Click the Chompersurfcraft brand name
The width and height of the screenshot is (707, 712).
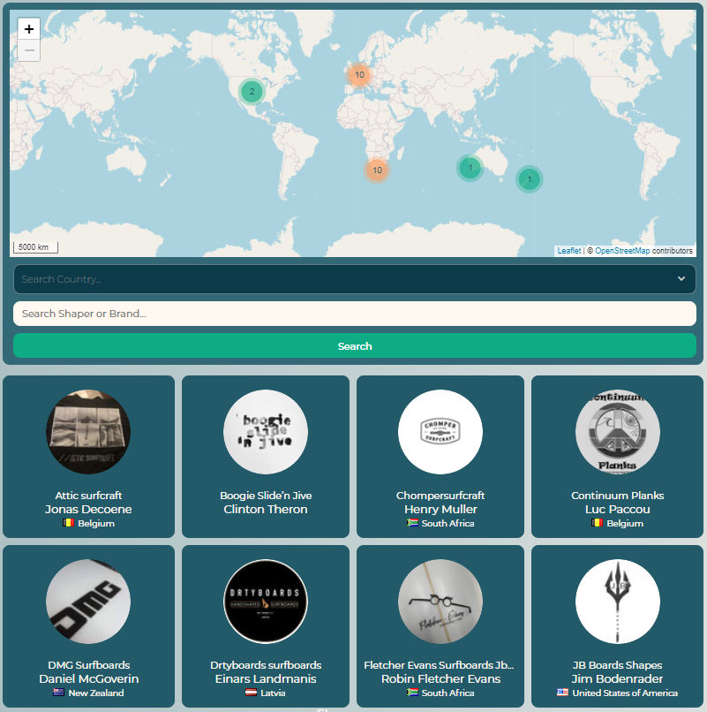(440, 496)
